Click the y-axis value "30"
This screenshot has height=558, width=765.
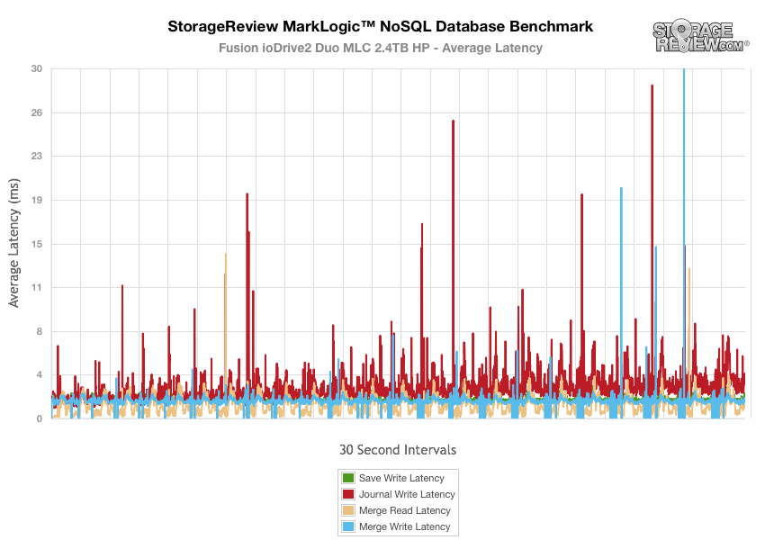click(37, 68)
